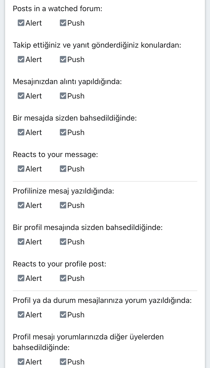The width and height of the screenshot is (210, 368).
Task: Disable Push for 'Bir profil mesajında sizden bahsedildiğinde'
Action: pyautogui.click(x=63, y=242)
